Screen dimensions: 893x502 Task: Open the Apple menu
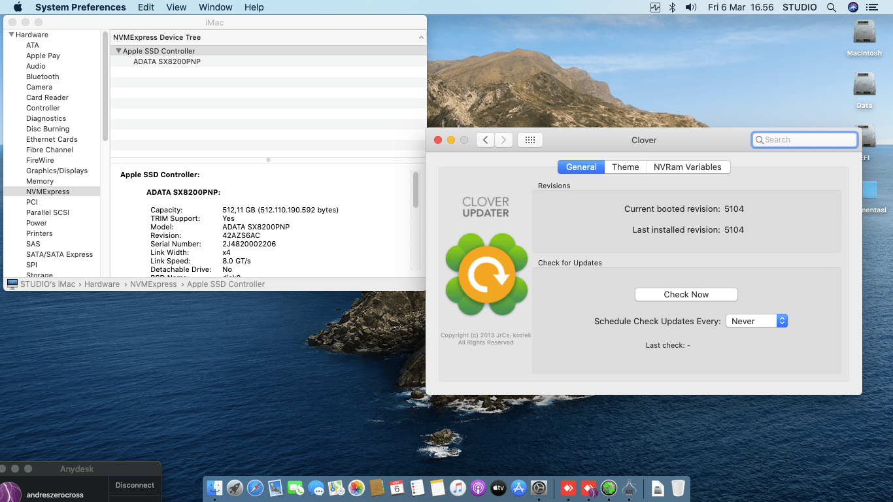pyautogui.click(x=18, y=7)
